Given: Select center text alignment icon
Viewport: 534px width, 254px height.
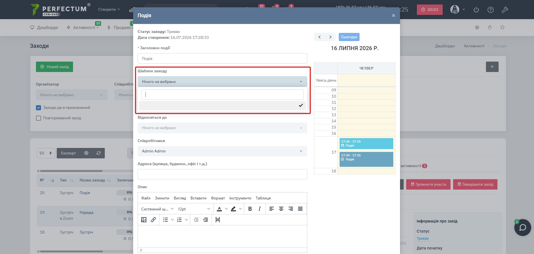Looking at the screenshot, I should coord(281,209).
